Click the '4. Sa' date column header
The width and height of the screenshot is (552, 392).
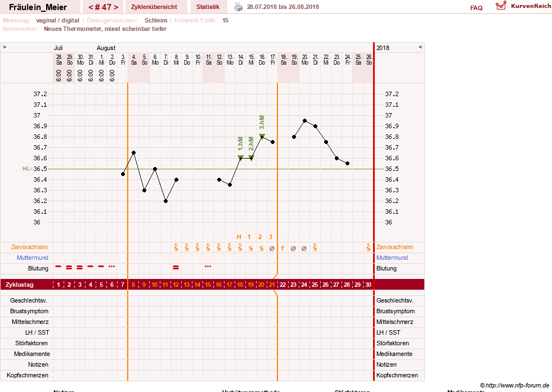pos(134,60)
